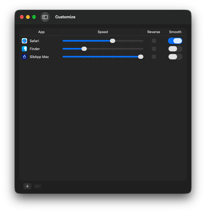Click the Finder speed slider knob

click(x=84, y=49)
